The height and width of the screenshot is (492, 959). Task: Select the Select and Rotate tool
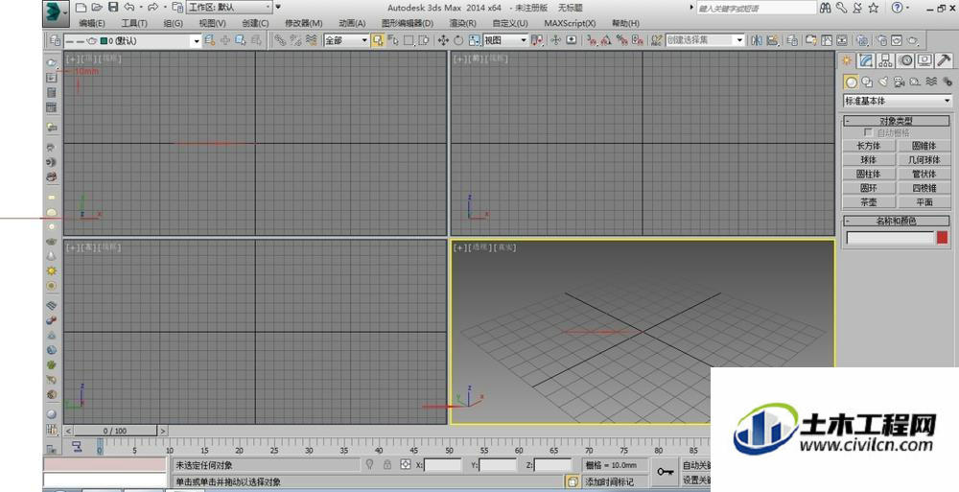(458, 40)
